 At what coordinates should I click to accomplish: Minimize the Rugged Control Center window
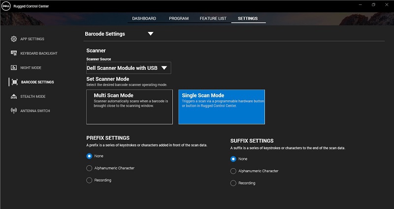(x=361, y=5)
